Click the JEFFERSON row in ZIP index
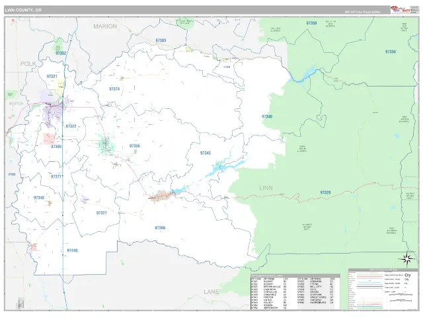Screen dimensions: 423x317 click(x=269, y=308)
